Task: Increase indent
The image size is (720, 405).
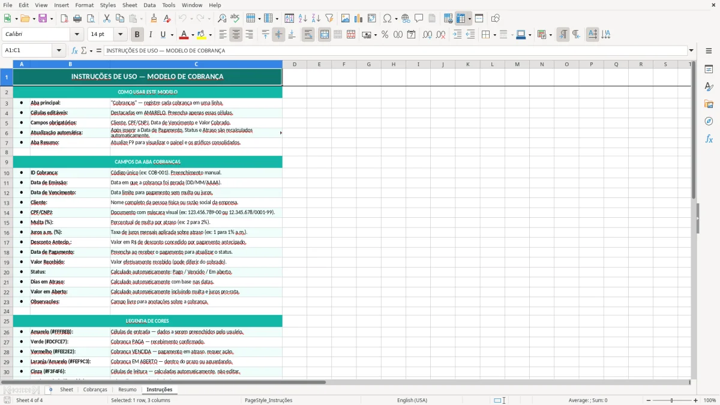Action: point(457,35)
